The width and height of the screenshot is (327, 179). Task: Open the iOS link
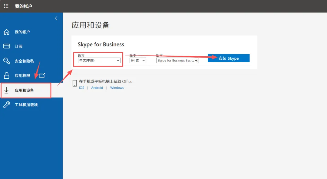81,88
